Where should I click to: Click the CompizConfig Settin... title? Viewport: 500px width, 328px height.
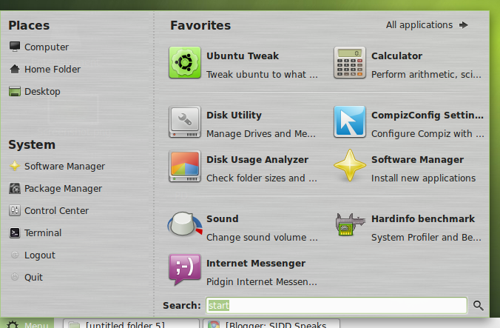[428, 116]
